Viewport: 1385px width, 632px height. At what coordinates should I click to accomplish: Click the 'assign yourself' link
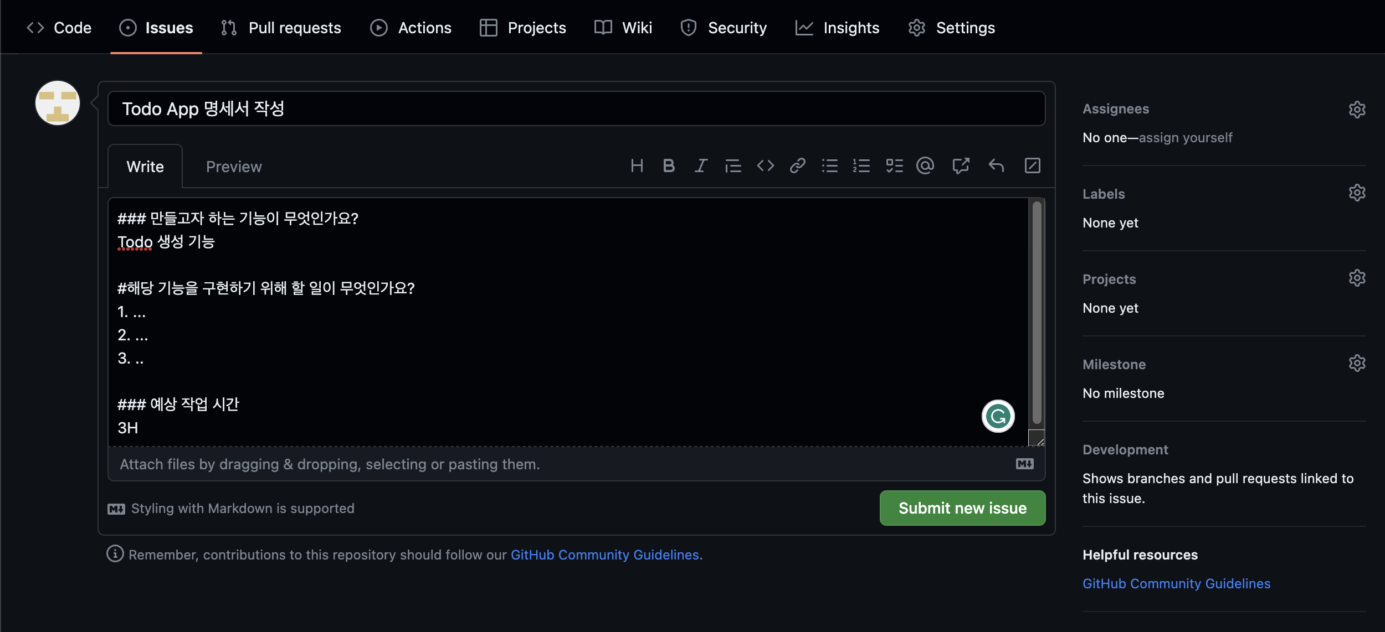coord(1185,137)
